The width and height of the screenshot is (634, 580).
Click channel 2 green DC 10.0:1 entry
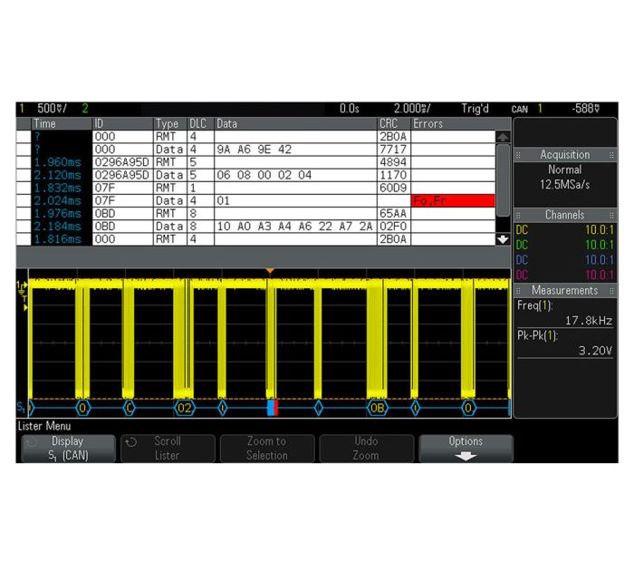pos(565,245)
